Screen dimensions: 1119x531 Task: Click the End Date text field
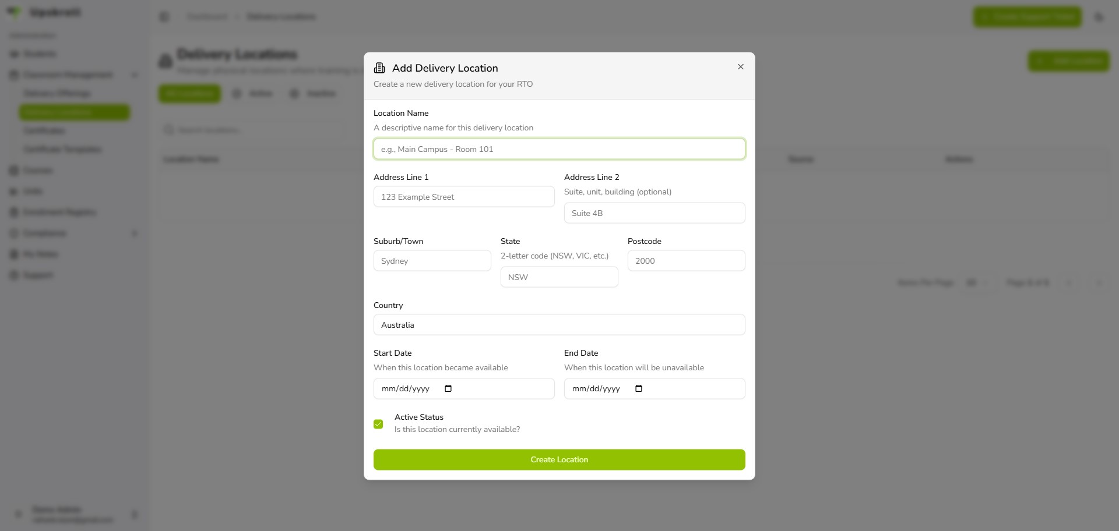point(654,389)
